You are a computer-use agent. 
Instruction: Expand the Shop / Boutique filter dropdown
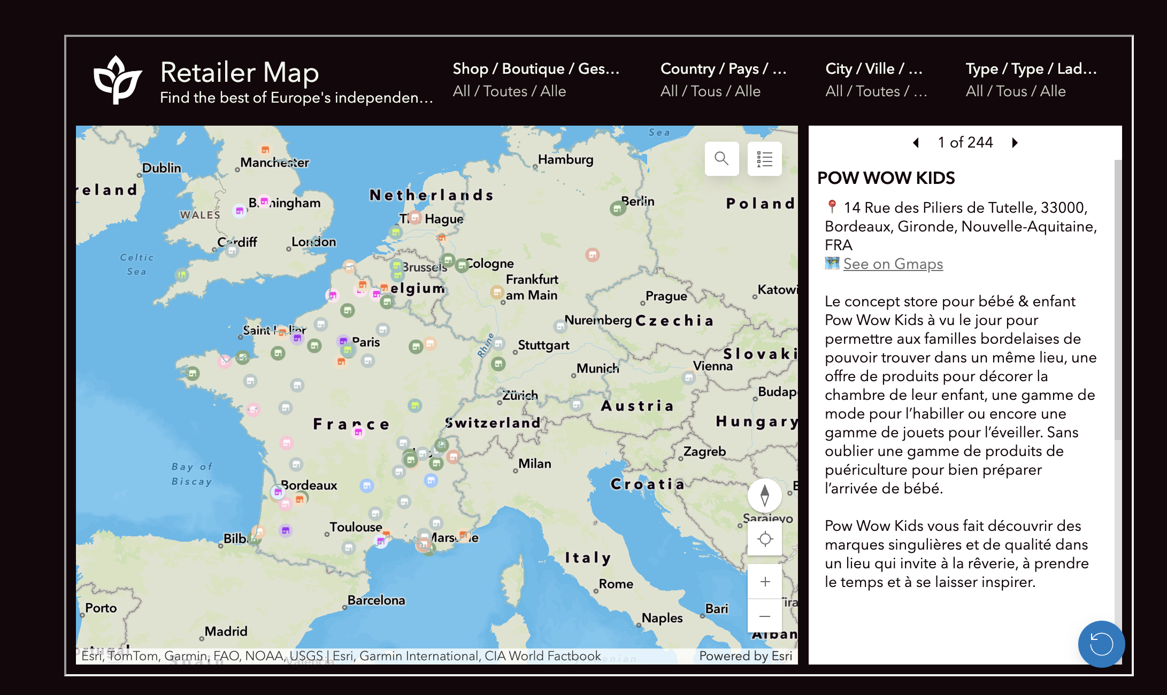click(536, 80)
